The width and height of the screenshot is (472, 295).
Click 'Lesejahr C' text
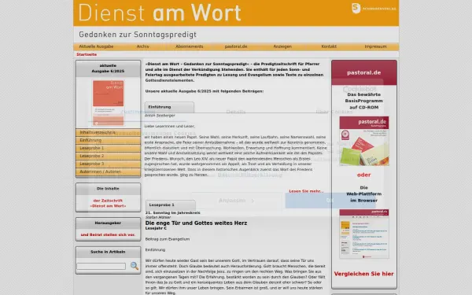pyautogui.click(x=156, y=228)
